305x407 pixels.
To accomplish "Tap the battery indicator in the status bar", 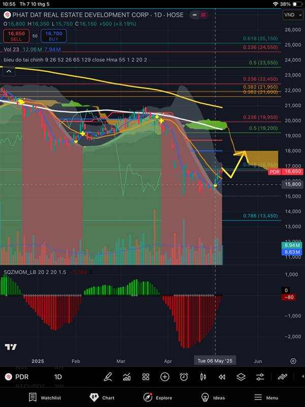I will (297, 4).
